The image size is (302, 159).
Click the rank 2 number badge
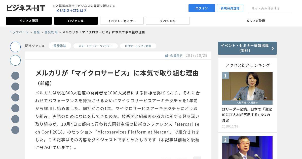[x=225, y=140]
